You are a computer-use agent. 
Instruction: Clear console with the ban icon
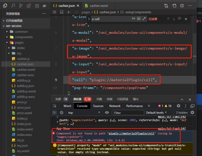tap(62, 113)
